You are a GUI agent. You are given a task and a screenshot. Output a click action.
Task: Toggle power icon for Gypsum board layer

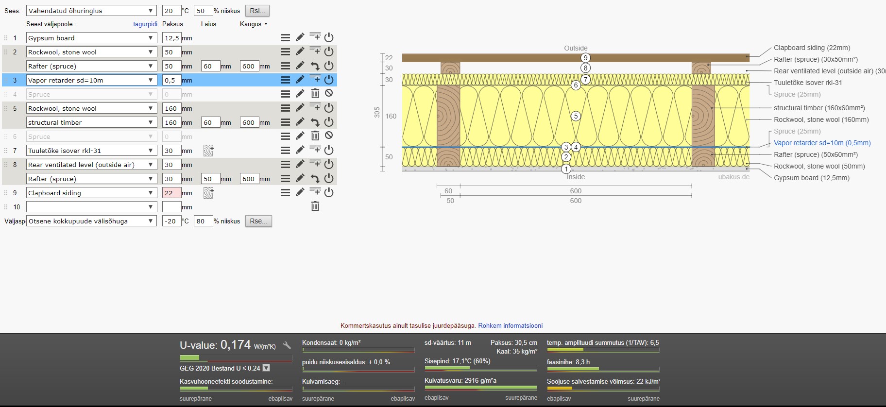point(329,37)
